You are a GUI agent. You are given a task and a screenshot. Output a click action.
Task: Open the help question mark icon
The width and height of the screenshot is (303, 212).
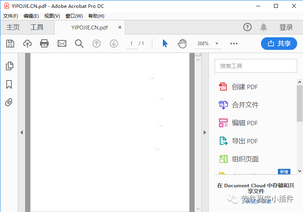coord(247,27)
